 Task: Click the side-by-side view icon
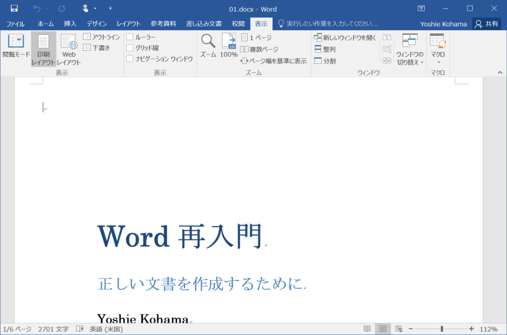click(x=387, y=38)
